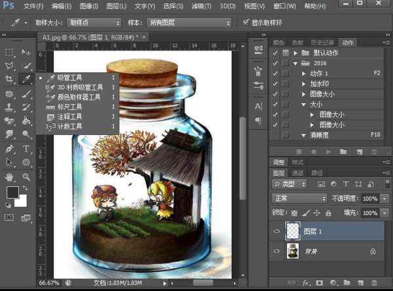This screenshot has width=393, height=291.
Task: Delete layer with trash icon
Action: click(374, 282)
